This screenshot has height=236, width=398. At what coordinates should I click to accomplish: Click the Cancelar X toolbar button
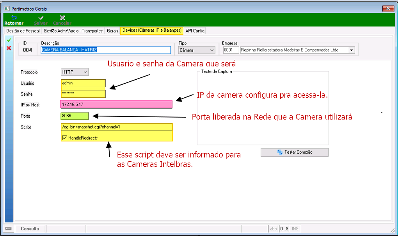pyautogui.click(x=62, y=20)
